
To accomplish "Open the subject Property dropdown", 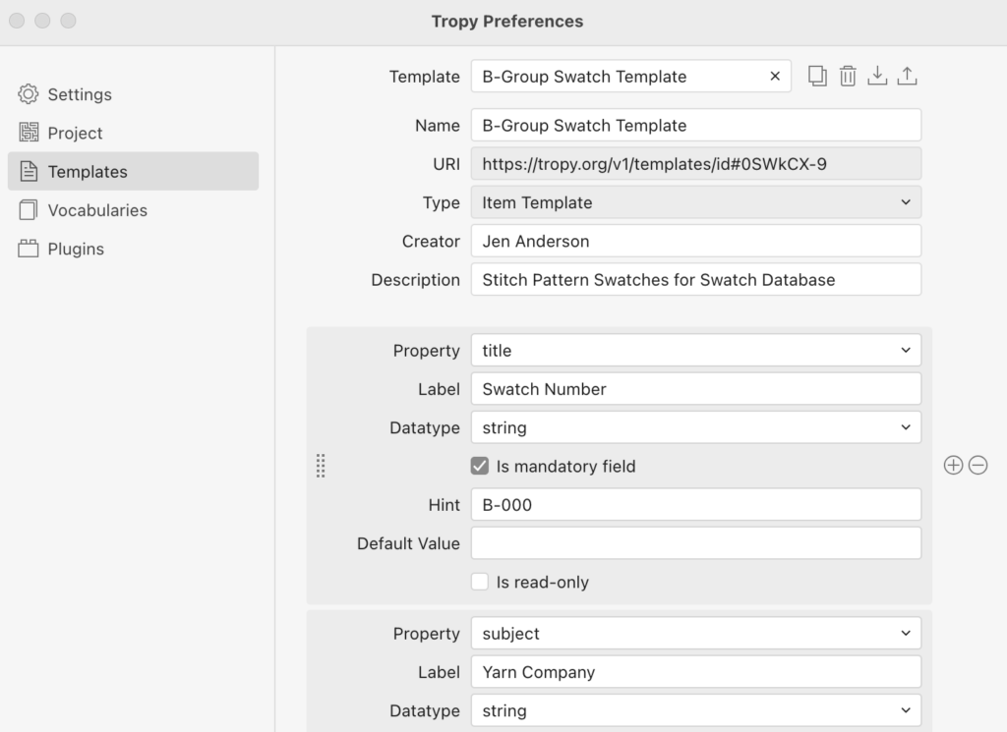I will coord(695,634).
